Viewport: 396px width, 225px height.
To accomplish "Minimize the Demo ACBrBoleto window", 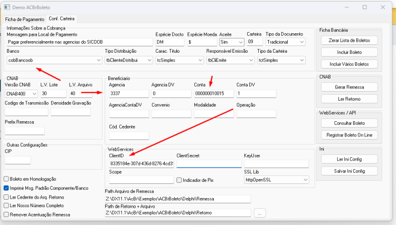I will [347, 7].
